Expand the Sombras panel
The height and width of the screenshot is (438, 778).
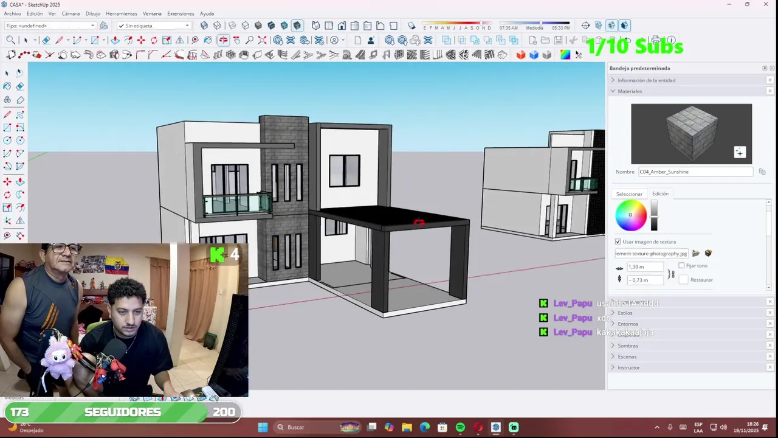pyautogui.click(x=628, y=346)
